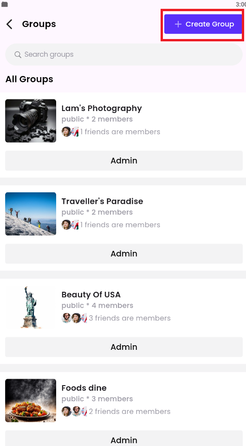Tap member avatars under Foods dine

[x=74, y=411]
